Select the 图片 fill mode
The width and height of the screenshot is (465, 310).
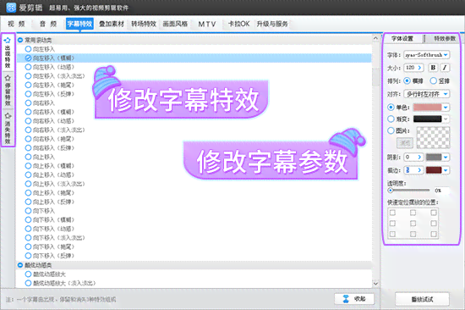click(x=391, y=130)
